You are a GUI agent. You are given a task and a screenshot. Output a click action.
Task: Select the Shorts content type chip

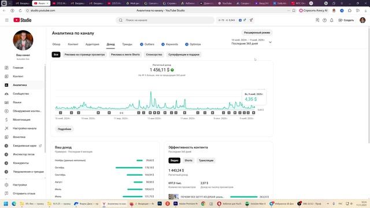click(188, 161)
